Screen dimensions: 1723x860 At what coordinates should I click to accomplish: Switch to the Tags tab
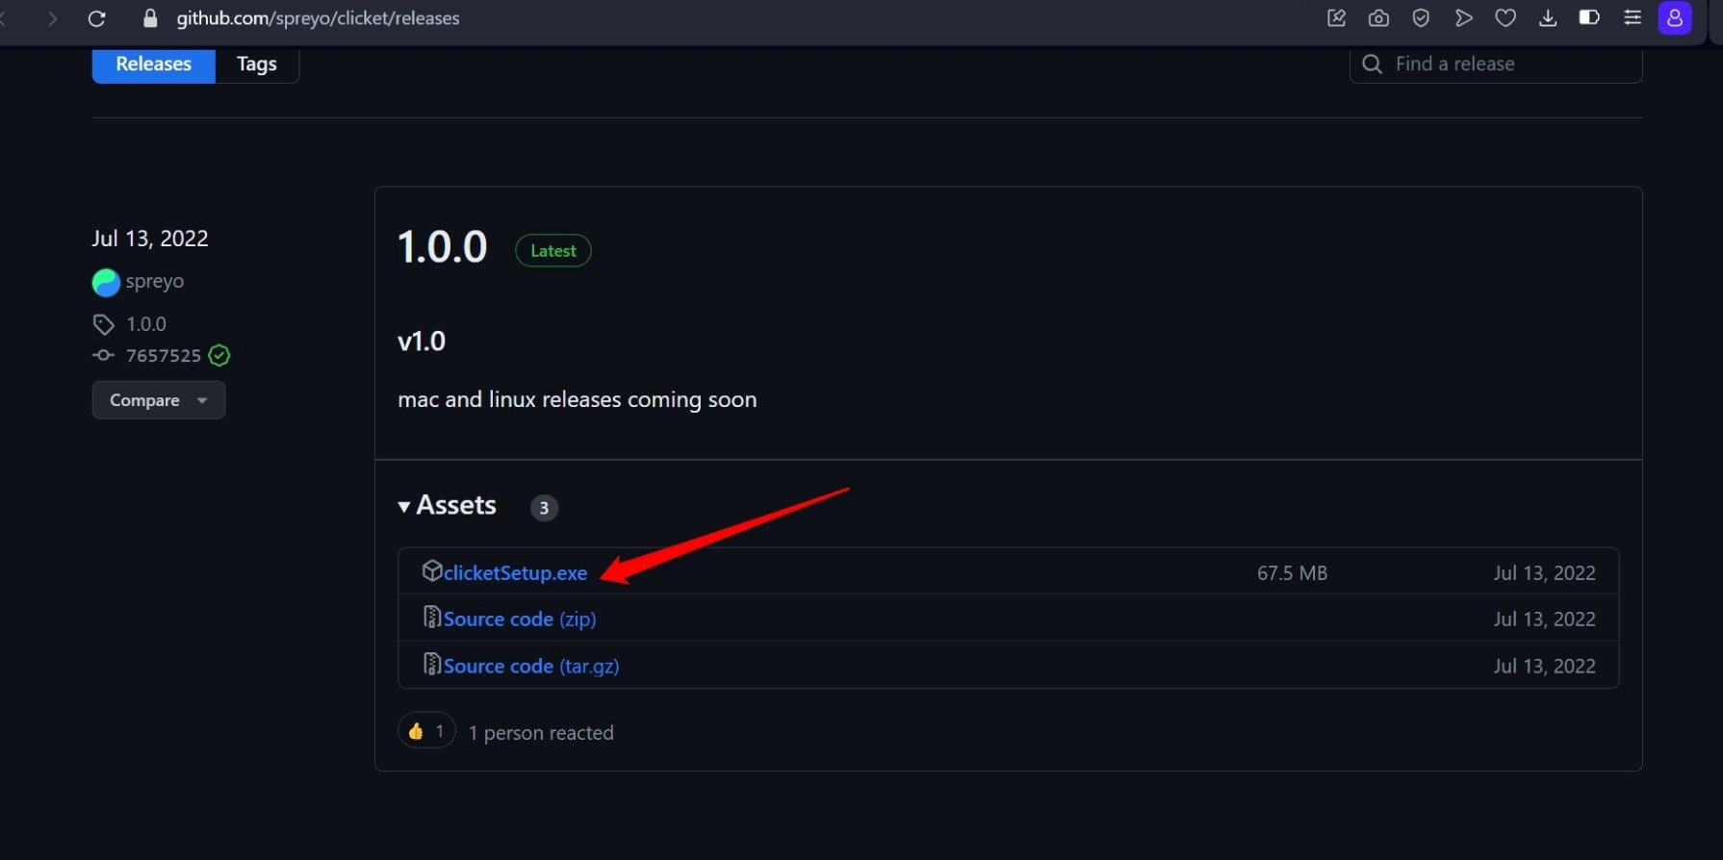pos(257,64)
